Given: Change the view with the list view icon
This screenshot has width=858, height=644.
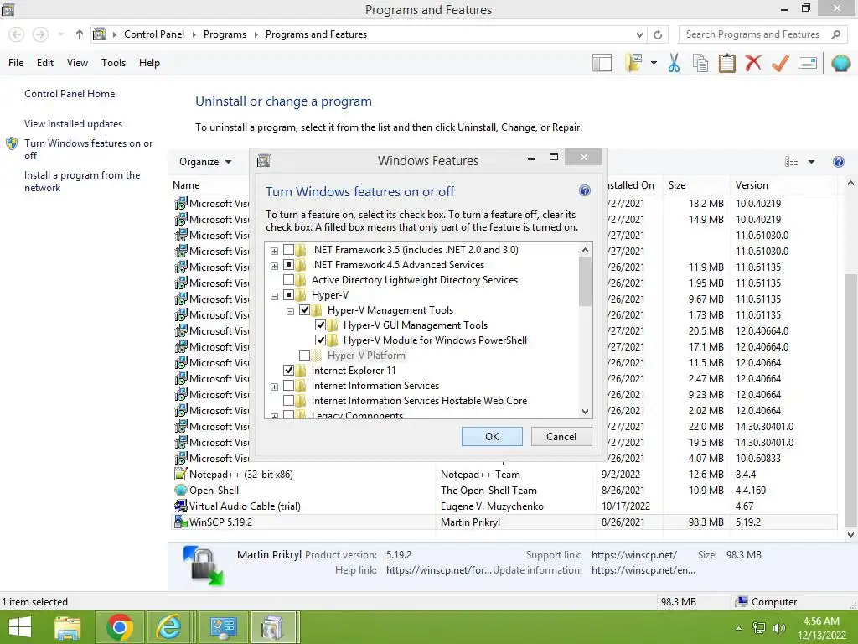Looking at the screenshot, I should (791, 162).
